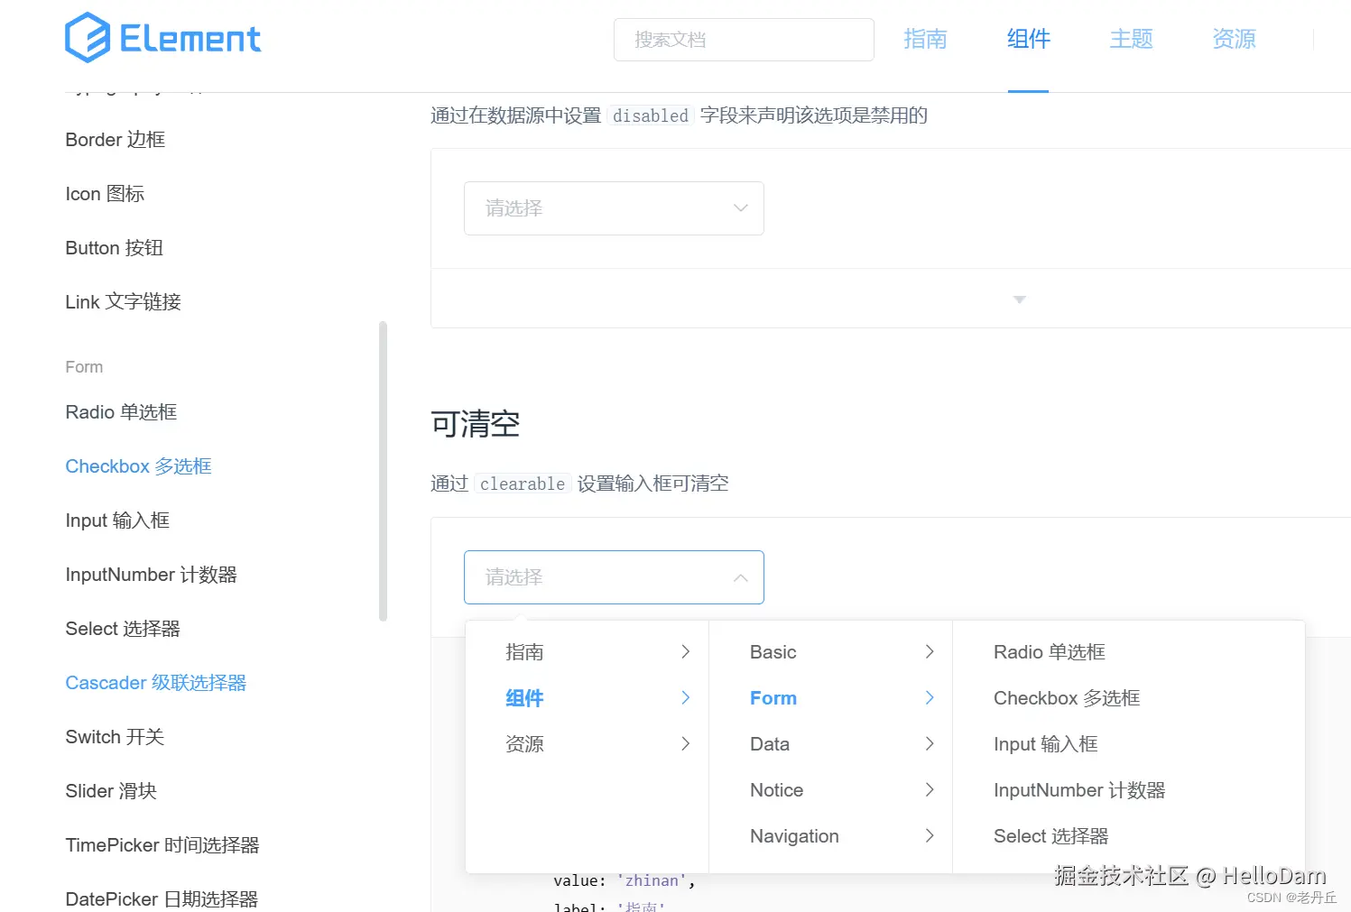
Task: Click chevron arrow next to Notice
Action: coord(930,790)
